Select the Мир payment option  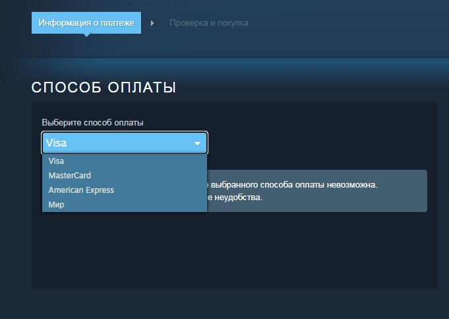[x=125, y=205]
